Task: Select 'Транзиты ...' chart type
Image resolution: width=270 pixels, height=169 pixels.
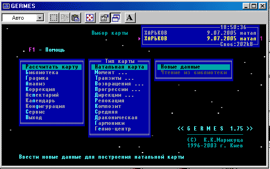Action: [x=114, y=78]
